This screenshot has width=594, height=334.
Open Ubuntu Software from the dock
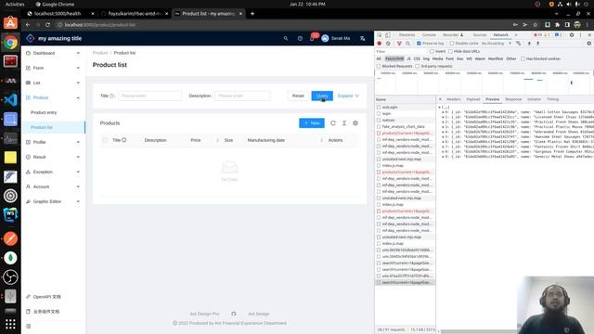click(x=10, y=23)
